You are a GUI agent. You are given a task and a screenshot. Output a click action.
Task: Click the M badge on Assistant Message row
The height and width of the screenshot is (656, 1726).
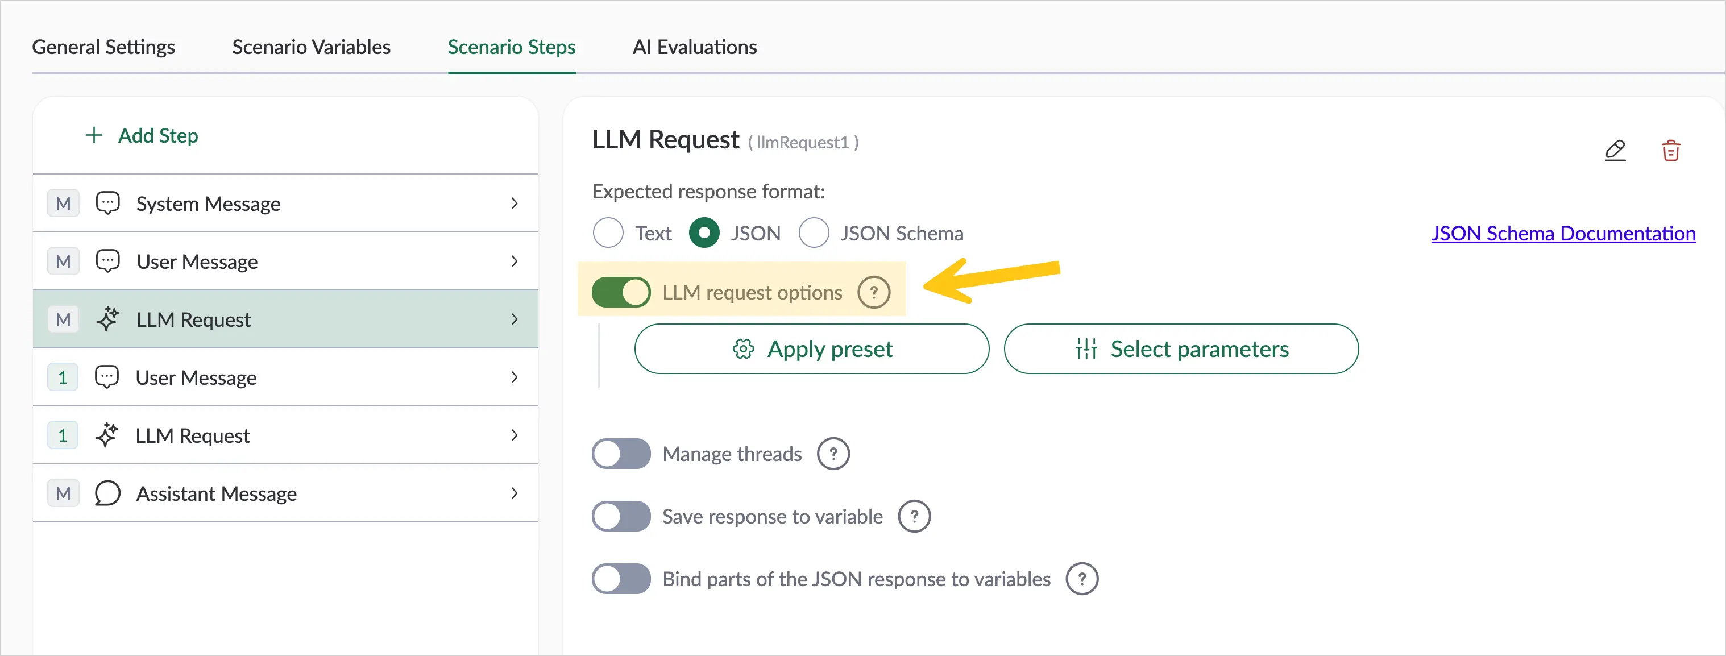(x=63, y=493)
